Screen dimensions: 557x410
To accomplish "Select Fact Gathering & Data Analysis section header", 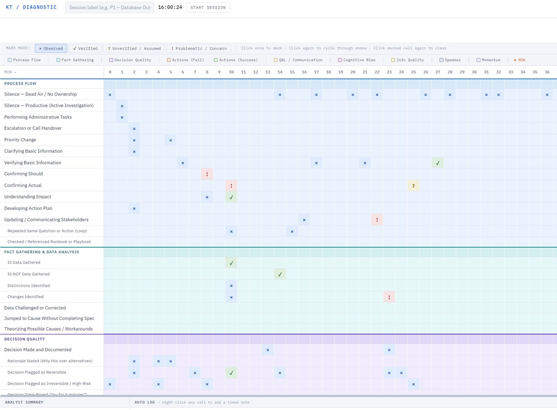I will pyautogui.click(x=41, y=252).
